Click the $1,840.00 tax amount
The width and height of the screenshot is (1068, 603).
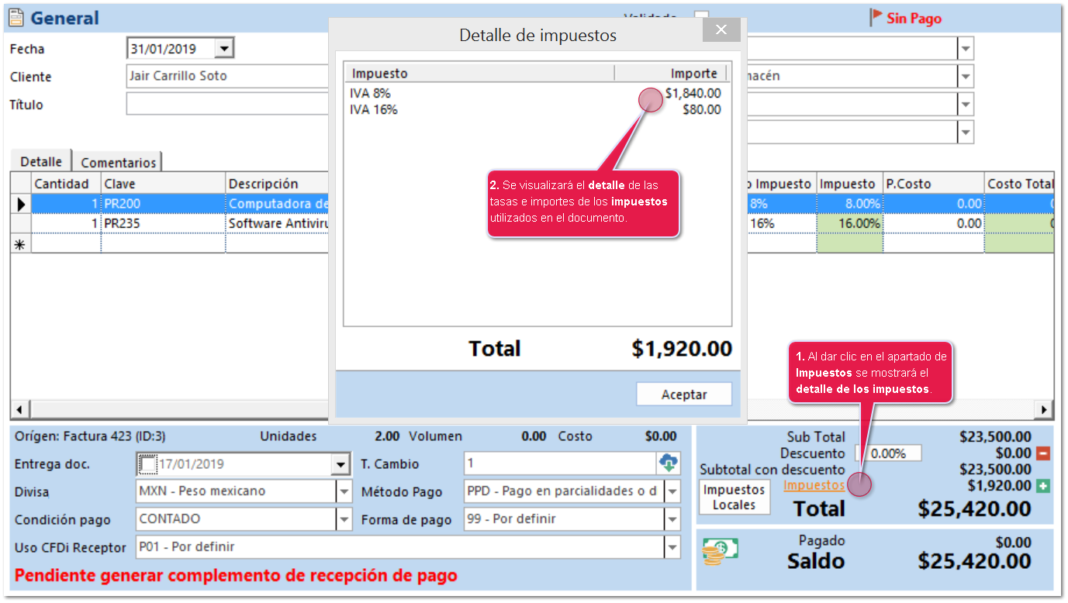pyautogui.click(x=693, y=93)
